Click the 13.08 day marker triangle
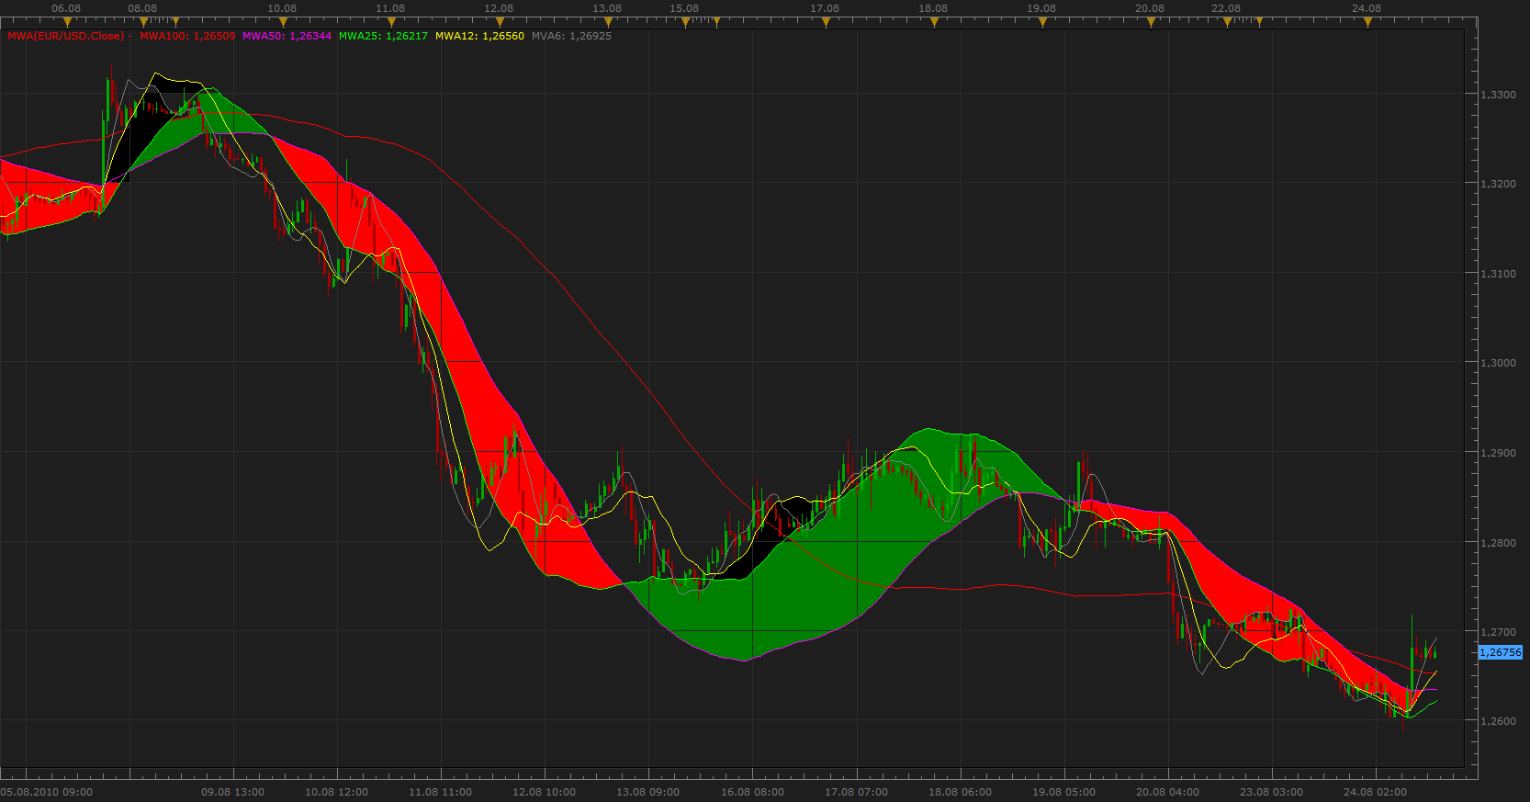 click(608, 23)
